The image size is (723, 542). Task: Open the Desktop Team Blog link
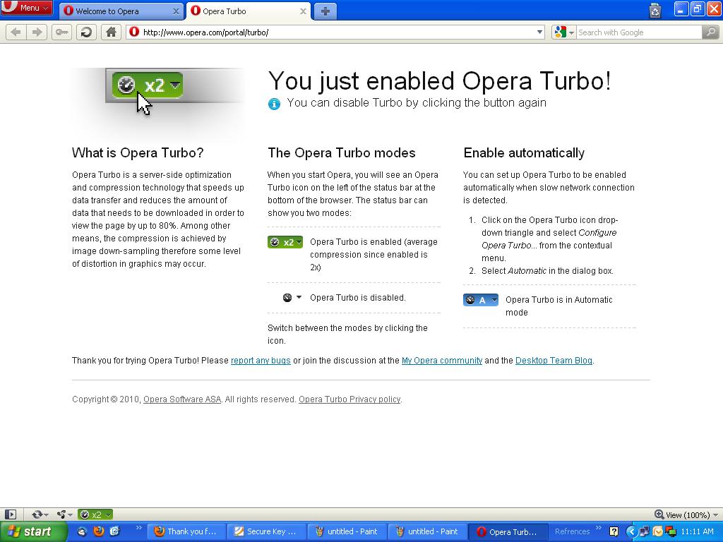[x=554, y=361]
